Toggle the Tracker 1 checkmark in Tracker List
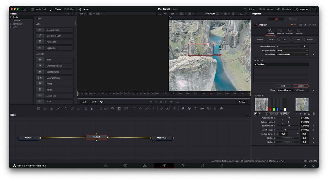 pos(255,64)
